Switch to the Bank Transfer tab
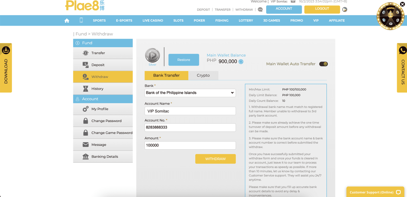Viewport: 407px width, 197px height. [166, 75]
